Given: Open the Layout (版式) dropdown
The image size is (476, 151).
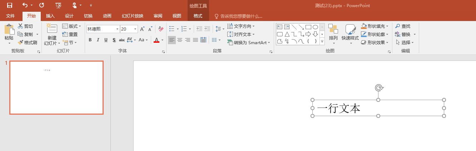Looking at the screenshot, I should click(71, 26).
